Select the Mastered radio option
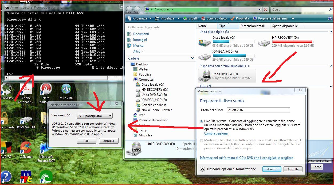Screen dimensions: 334x185 tap(202, 140)
